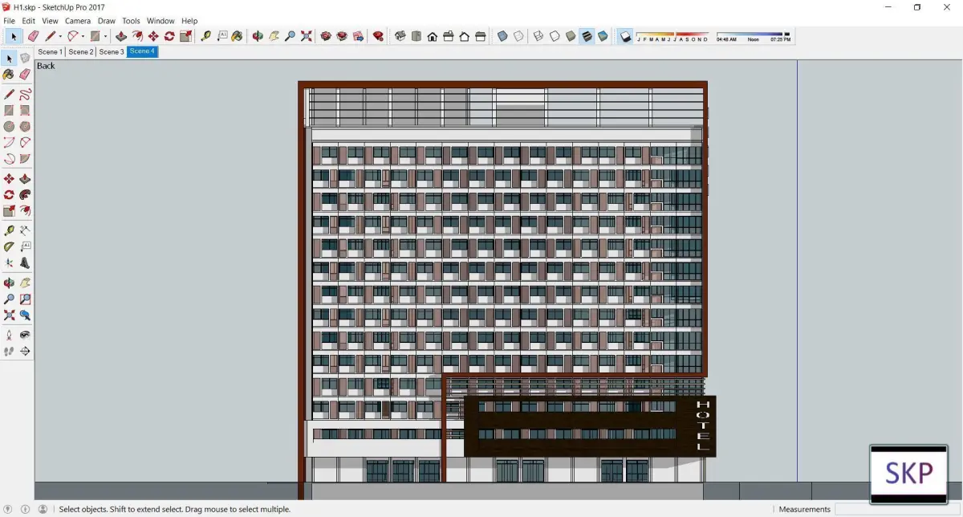Switch to the Iso view icon
Viewport: 963px width, 517px height.
[x=400, y=36]
